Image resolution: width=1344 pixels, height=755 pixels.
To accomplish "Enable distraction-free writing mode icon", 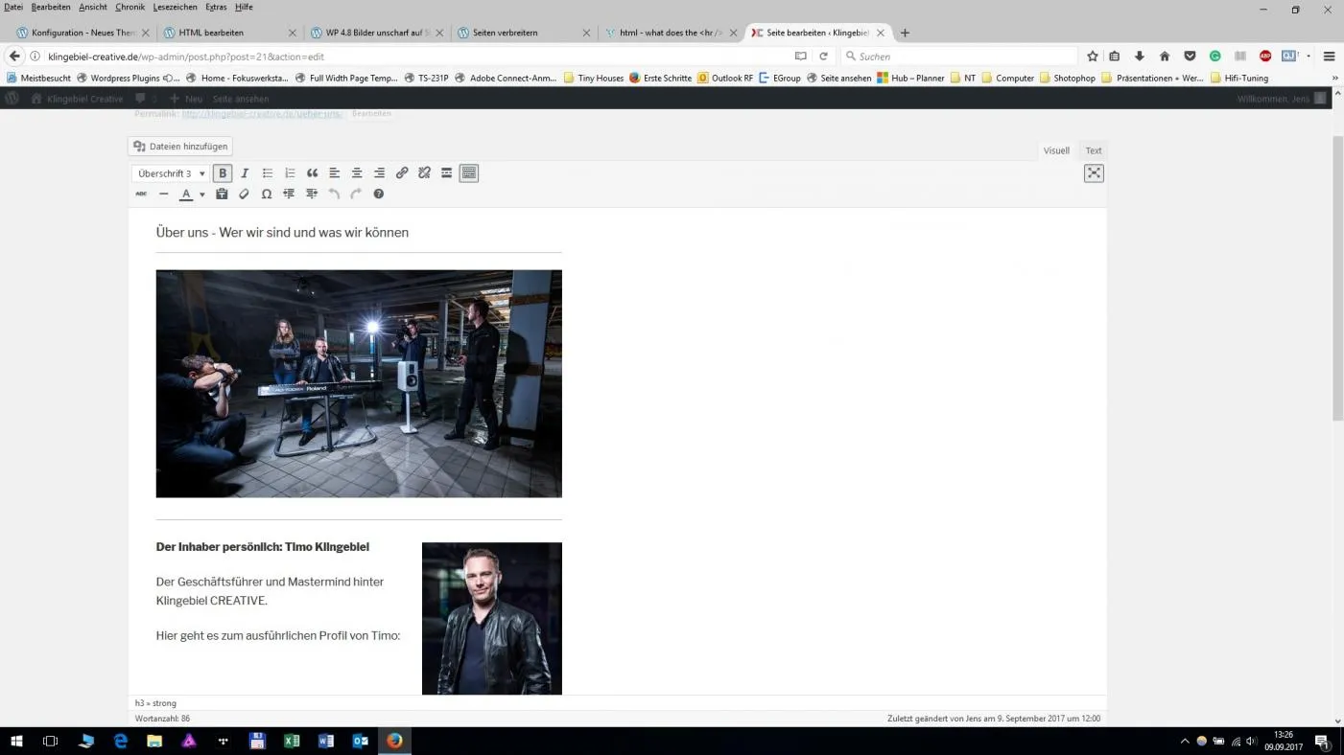I will point(1094,173).
